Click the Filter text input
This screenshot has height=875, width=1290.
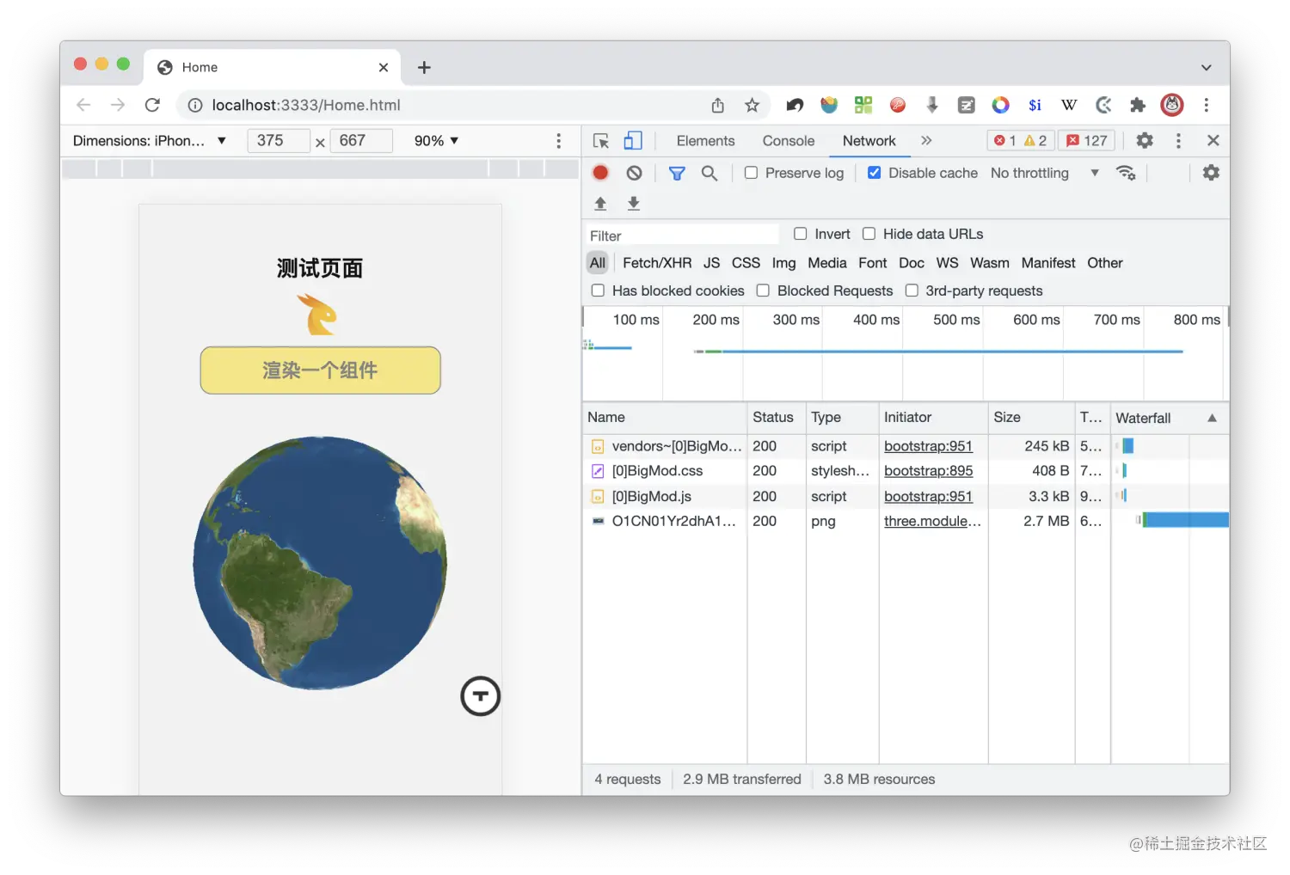coord(682,235)
